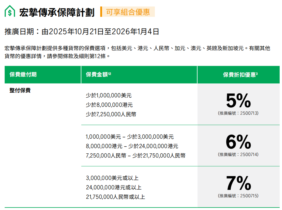
Task: Click promotion code 2500715
Action: (x=238, y=196)
